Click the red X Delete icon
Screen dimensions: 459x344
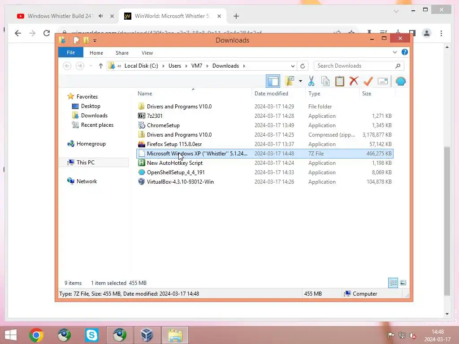354,81
